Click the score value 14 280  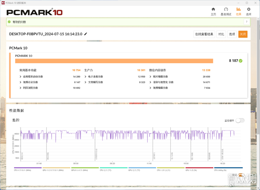[x=77, y=77]
